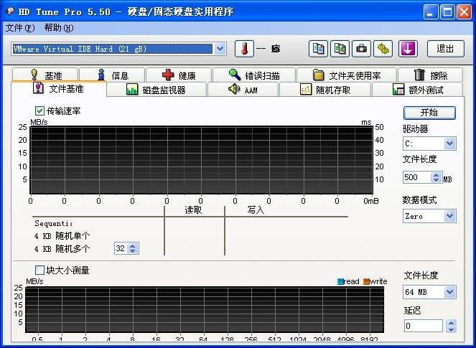The height and width of the screenshot is (348, 476).
Task: Click the purple down-arrow minimize-to-tray icon
Action: (x=408, y=49)
